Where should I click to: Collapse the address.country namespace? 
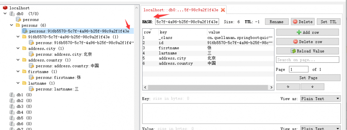pos(18,60)
